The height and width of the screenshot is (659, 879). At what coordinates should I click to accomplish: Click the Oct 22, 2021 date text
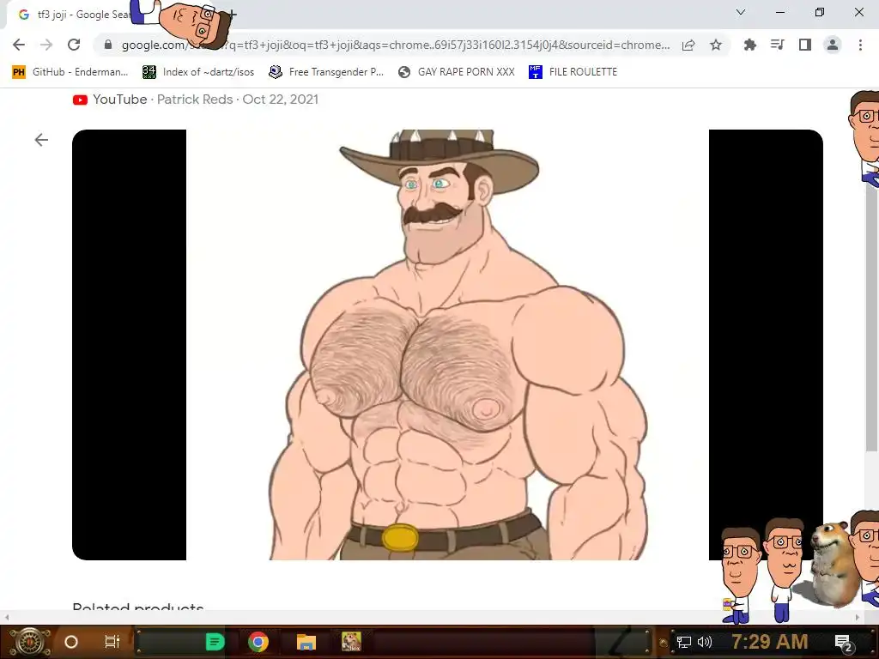pos(281,100)
